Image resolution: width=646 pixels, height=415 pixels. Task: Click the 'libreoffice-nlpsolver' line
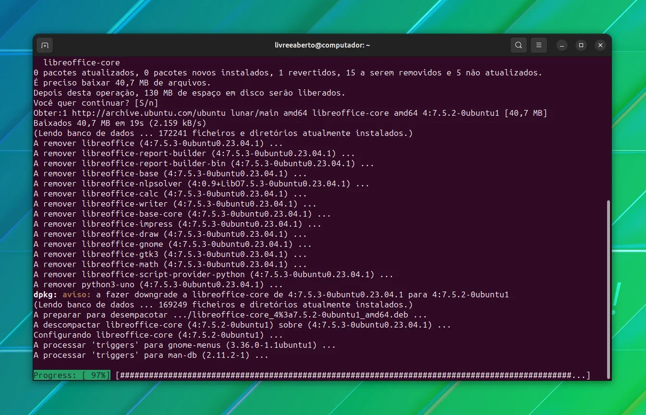tap(202, 183)
